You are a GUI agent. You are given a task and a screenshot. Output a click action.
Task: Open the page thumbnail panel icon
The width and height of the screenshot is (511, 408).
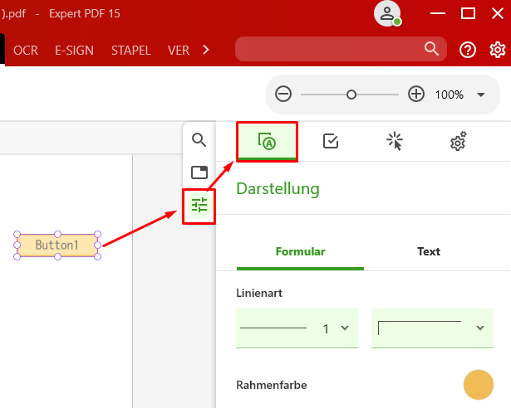tap(199, 172)
